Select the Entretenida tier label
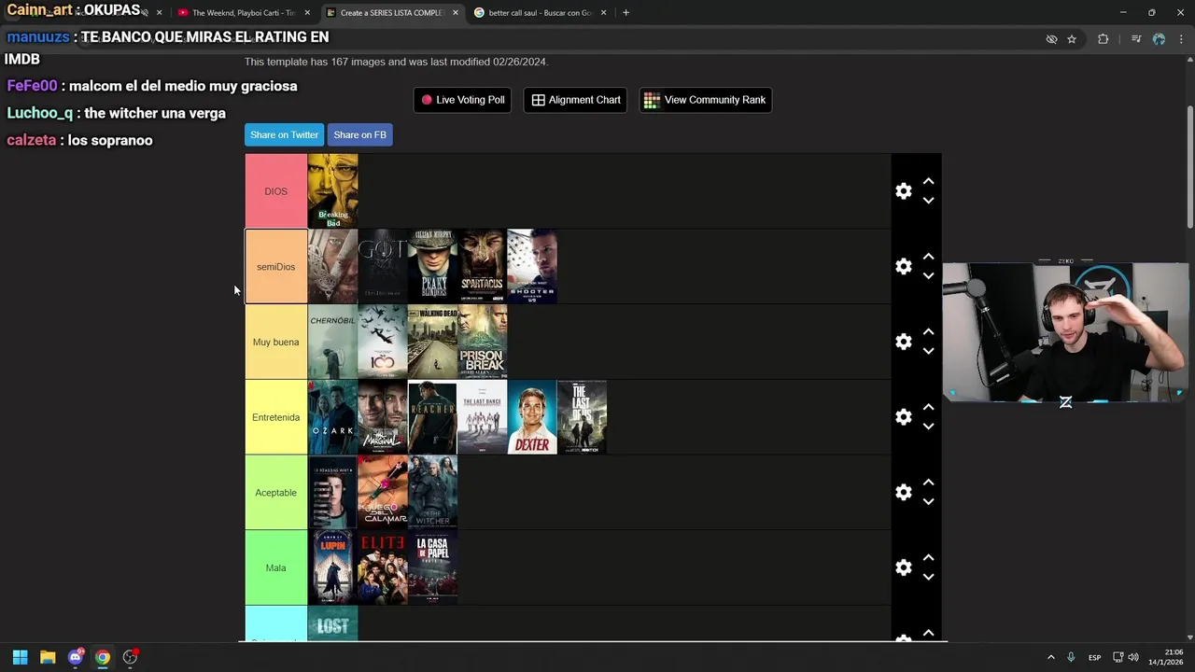Viewport: 1195px width, 672px height. click(x=275, y=417)
